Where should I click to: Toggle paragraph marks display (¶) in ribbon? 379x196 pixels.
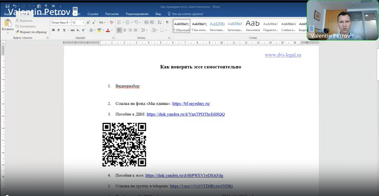click(x=167, y=22)
